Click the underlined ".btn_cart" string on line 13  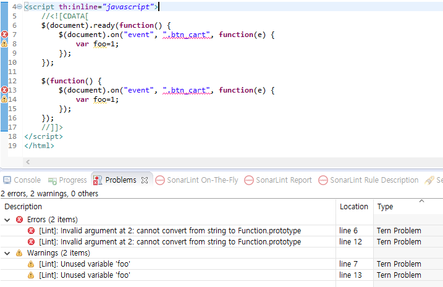(x=187, y=90)
